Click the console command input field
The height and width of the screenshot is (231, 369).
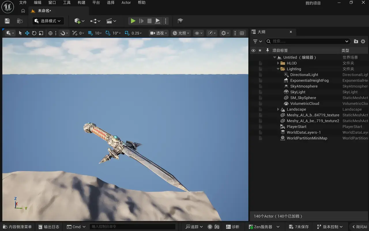pos(132,227)
